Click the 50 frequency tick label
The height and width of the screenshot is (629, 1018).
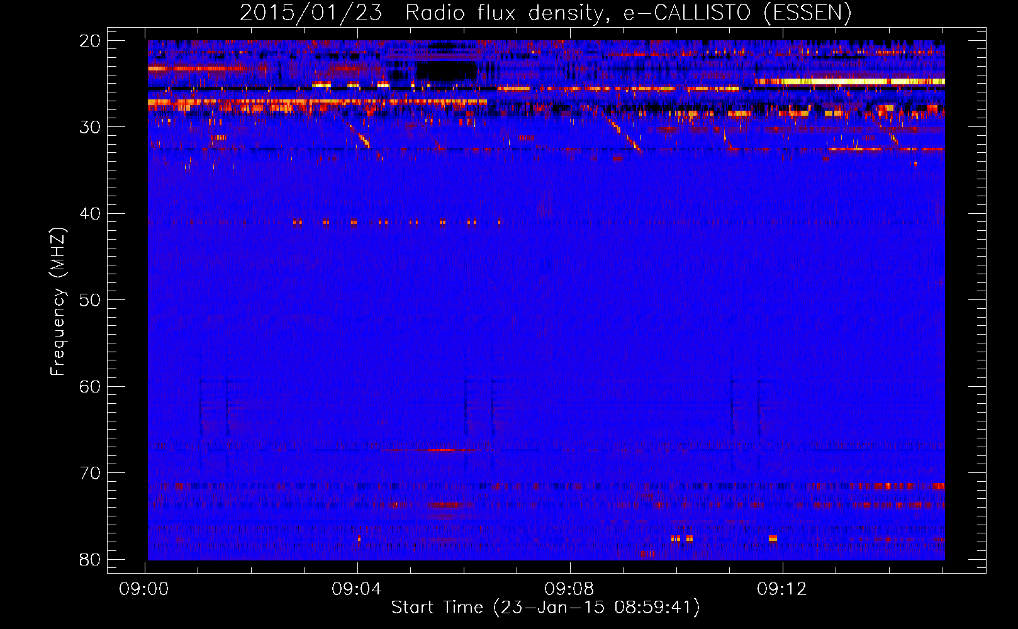tap(90, 300)
